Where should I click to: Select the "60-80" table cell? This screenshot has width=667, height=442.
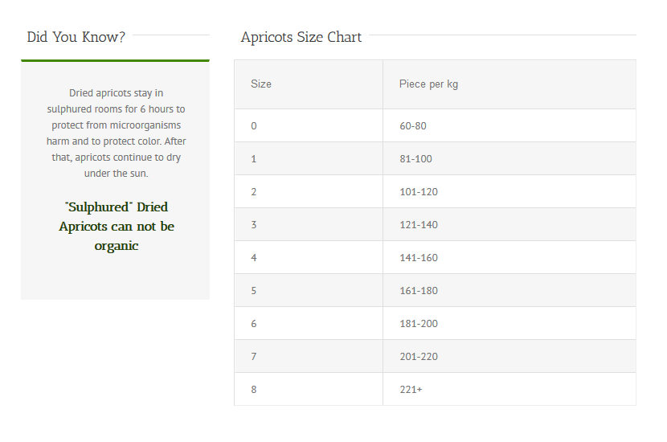pos(413,126)
